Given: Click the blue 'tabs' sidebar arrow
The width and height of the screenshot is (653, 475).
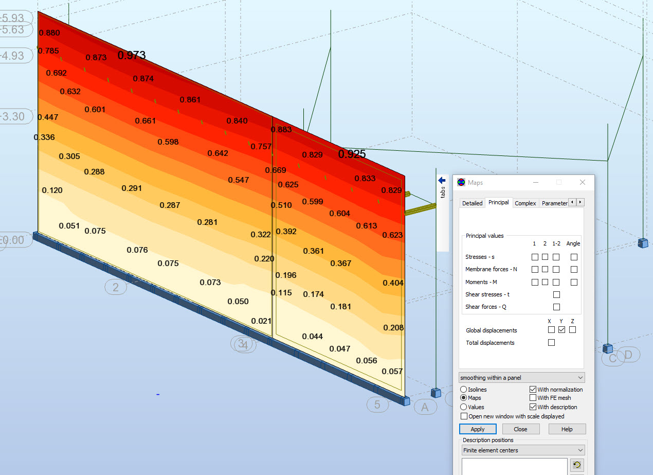Looking at the screenshot, I should [x=441, y=180].
